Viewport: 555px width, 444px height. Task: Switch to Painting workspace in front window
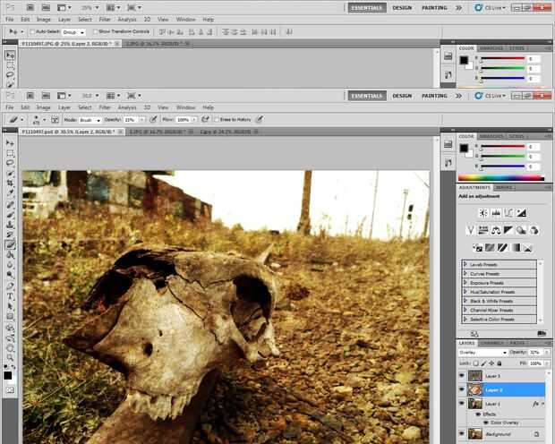434,96
